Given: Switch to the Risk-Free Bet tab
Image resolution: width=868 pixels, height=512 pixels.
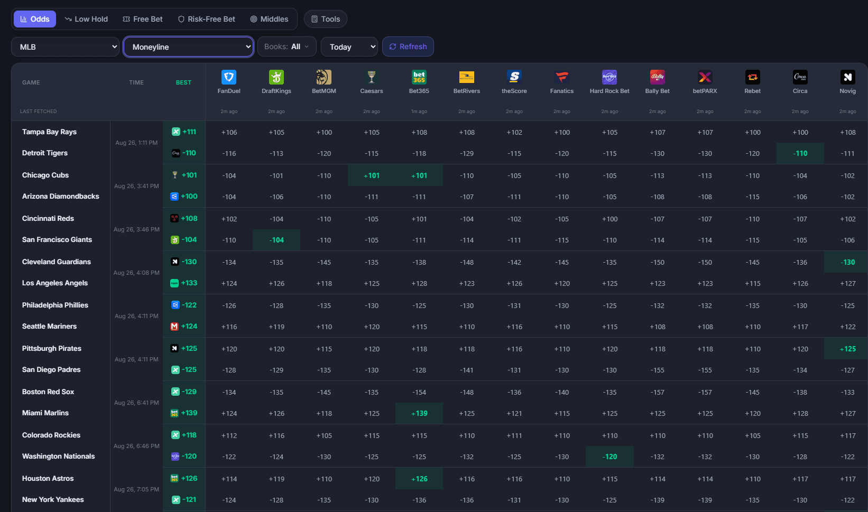Looking at the screenshot, I should pos(207,19).
